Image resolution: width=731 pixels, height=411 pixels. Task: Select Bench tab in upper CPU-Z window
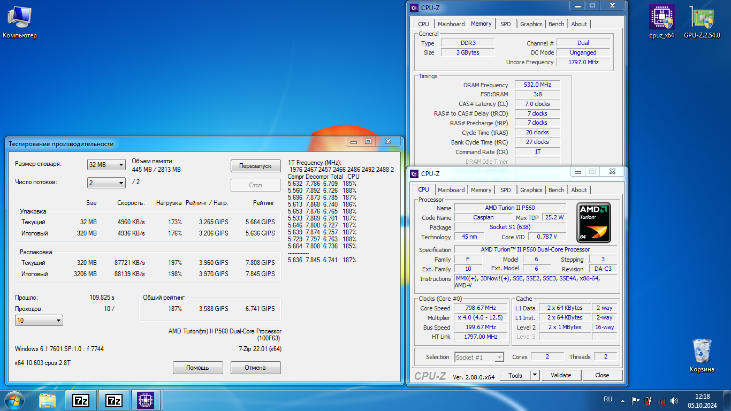click(x=557, y=24)
